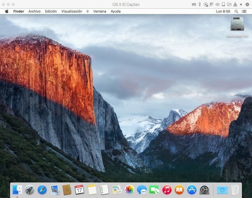Open the Trash in the Dock
This screenshot has width=252, height=198.
[x=235, y=190]
